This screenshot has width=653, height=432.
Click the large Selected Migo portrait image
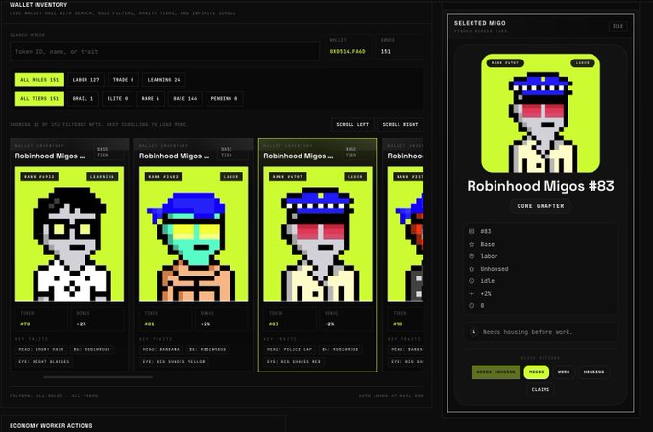pos(541,113)
